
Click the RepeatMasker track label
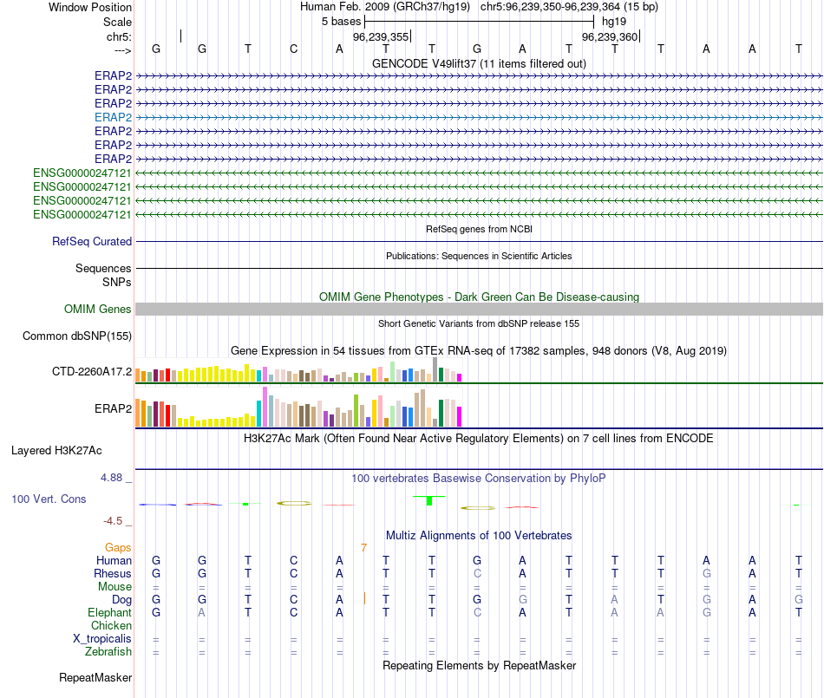[x=95, y=677]
